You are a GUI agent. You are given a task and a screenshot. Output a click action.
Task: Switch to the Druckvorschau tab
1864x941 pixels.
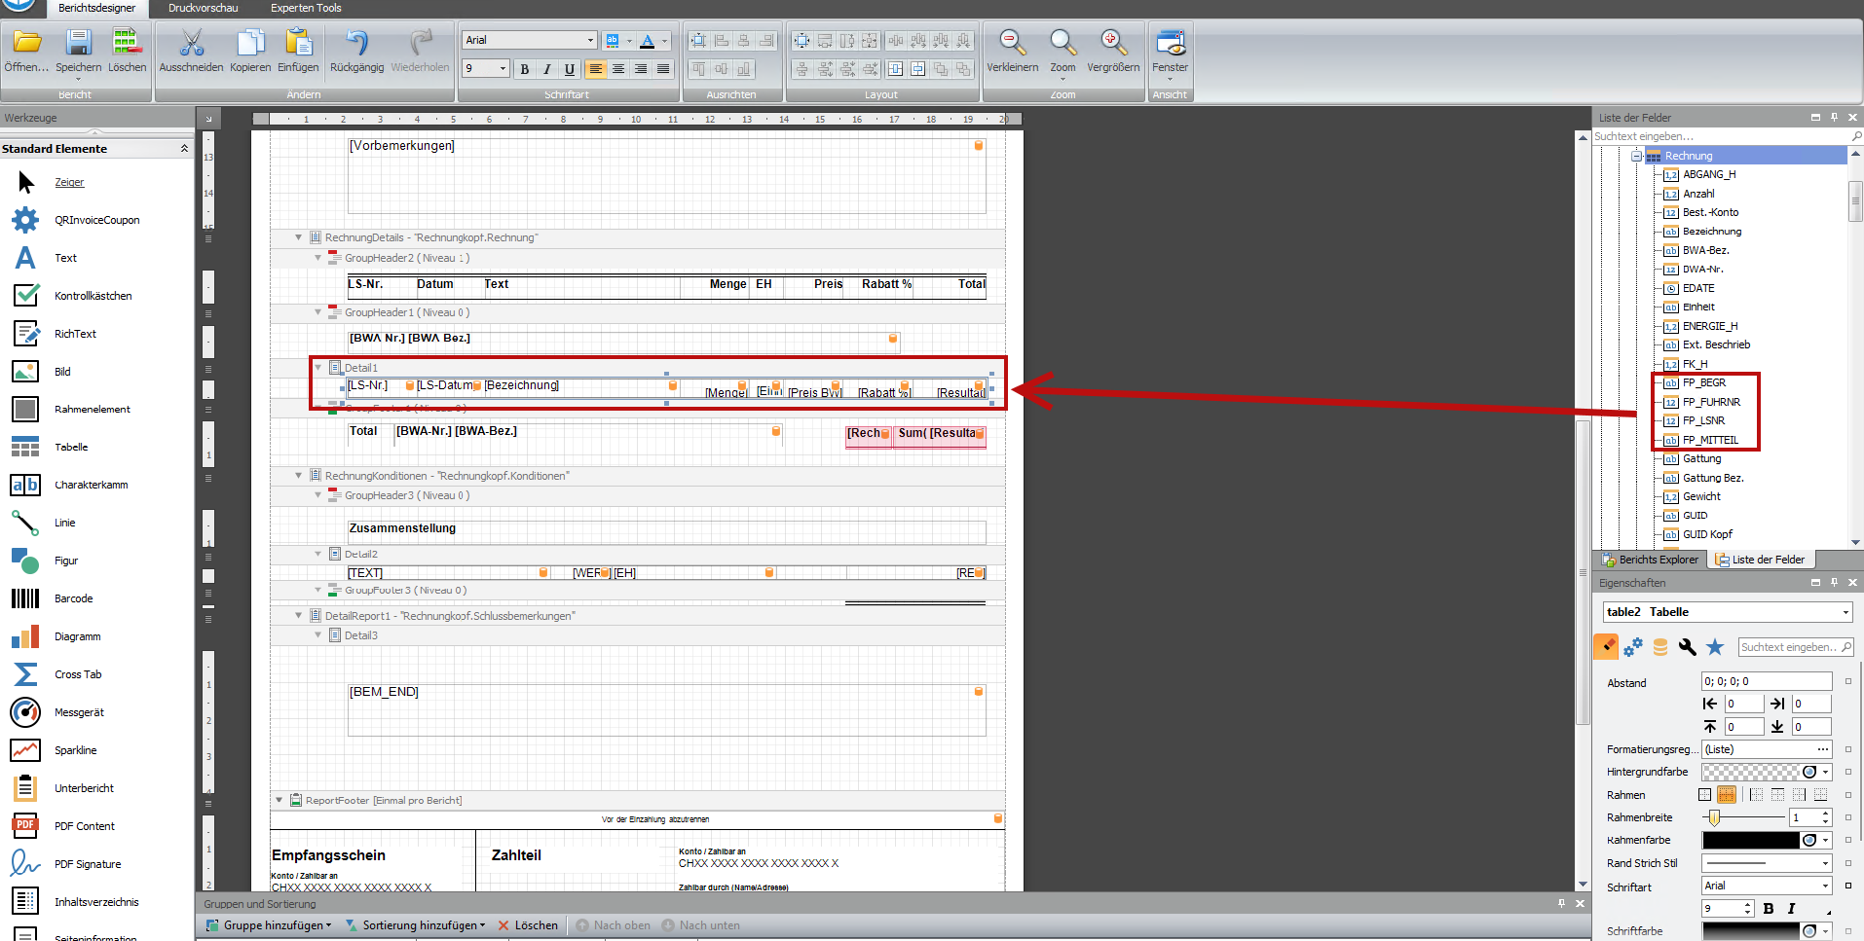[203, 8]
